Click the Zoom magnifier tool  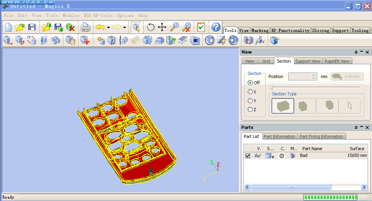(x=174, y=27)
